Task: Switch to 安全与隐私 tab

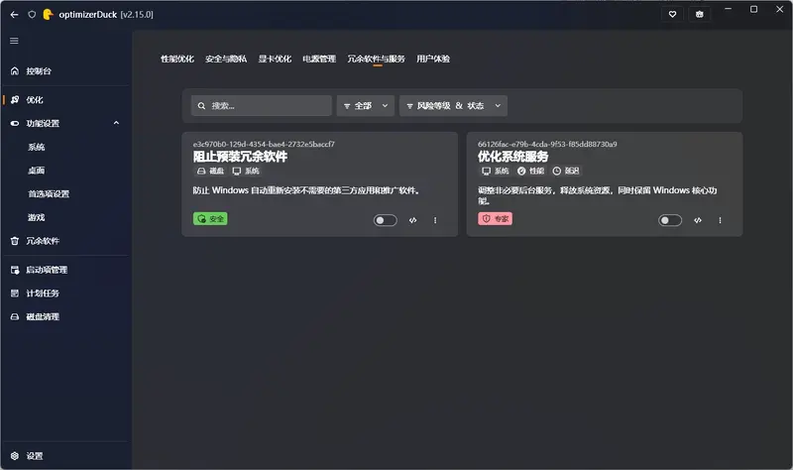Action: [x=226, y=59]
